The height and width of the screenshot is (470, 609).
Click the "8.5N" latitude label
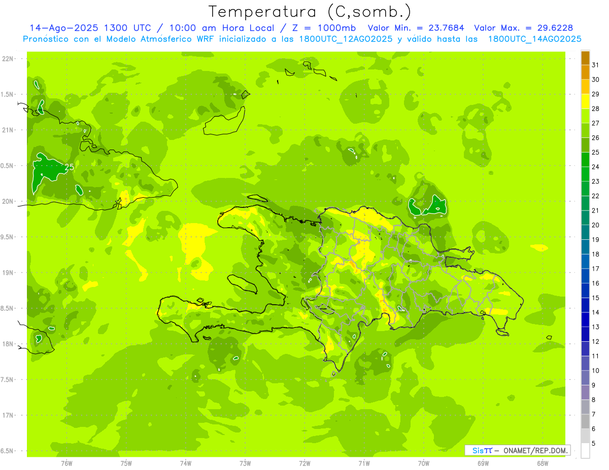coord(7,308)
